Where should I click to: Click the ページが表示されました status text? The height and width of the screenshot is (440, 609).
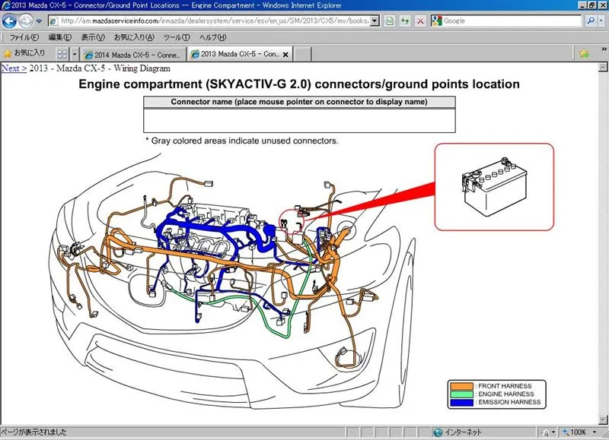34,432
